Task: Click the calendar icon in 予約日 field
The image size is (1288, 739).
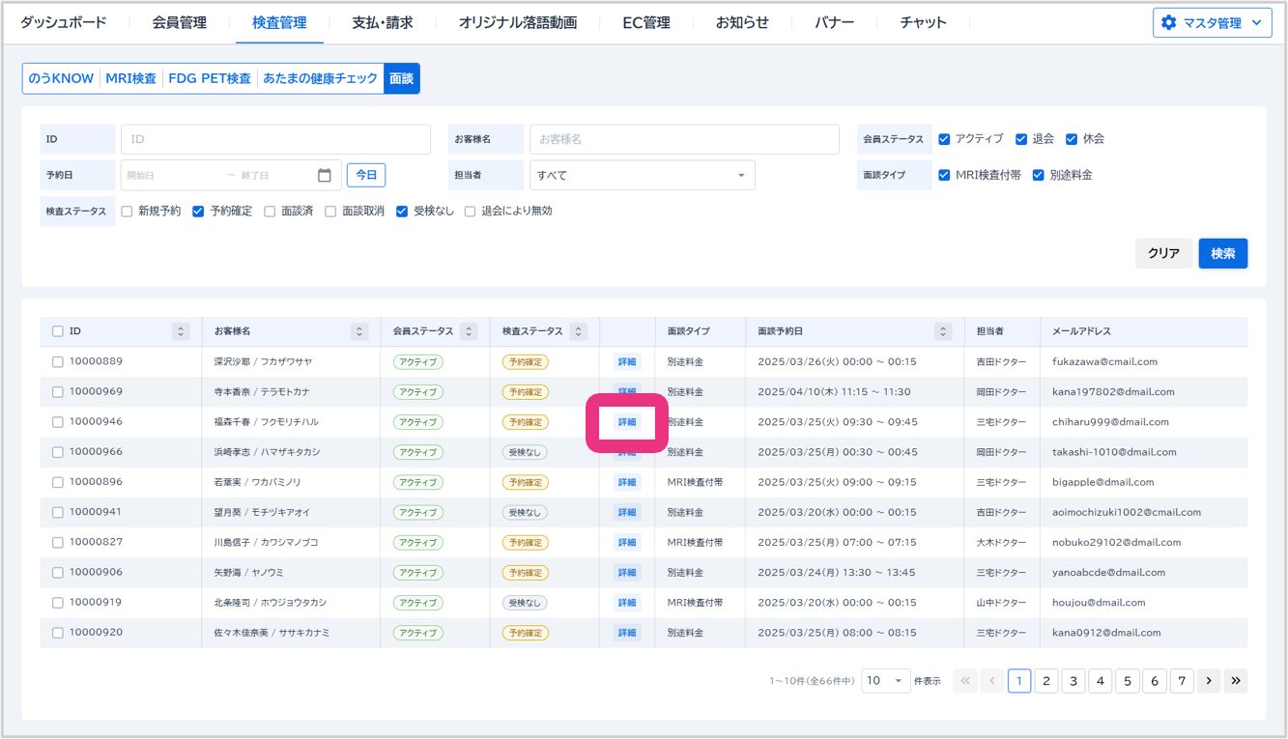Action: [x=325, y=175]
